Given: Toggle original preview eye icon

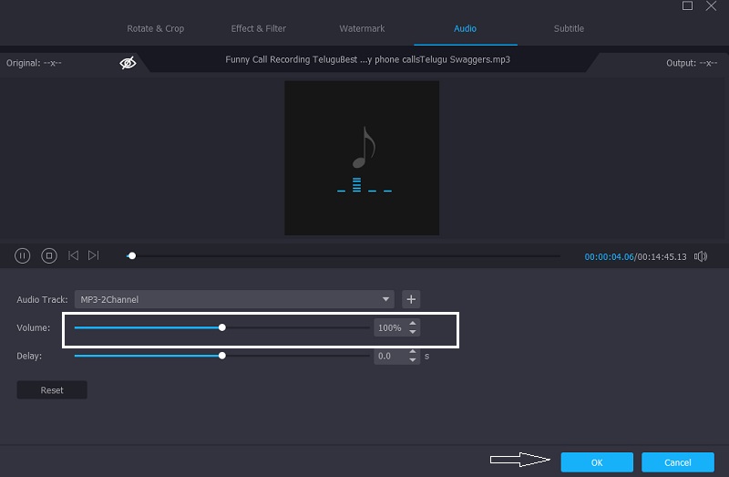Looking at the screenshot, I should [x=128, y=63].
